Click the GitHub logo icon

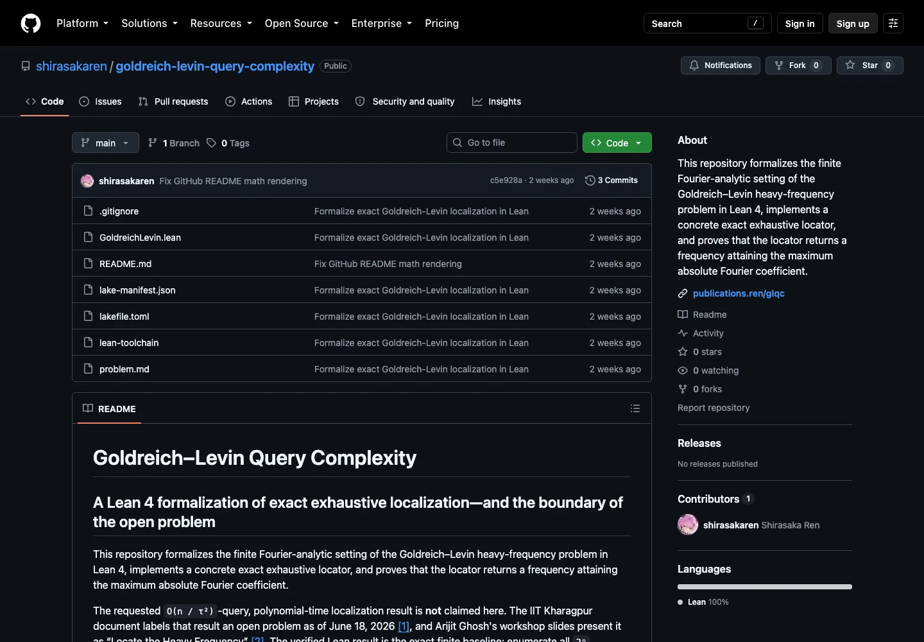[31, 23]
